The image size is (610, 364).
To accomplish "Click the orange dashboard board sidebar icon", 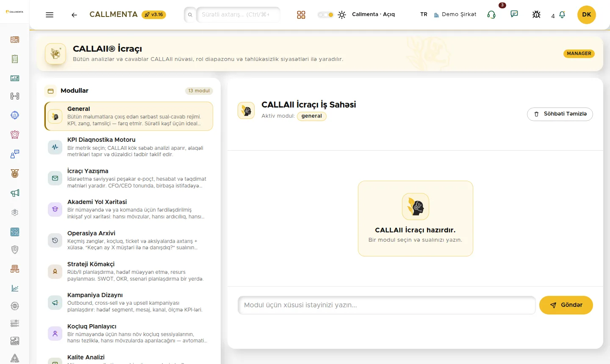I will point(15,40).
